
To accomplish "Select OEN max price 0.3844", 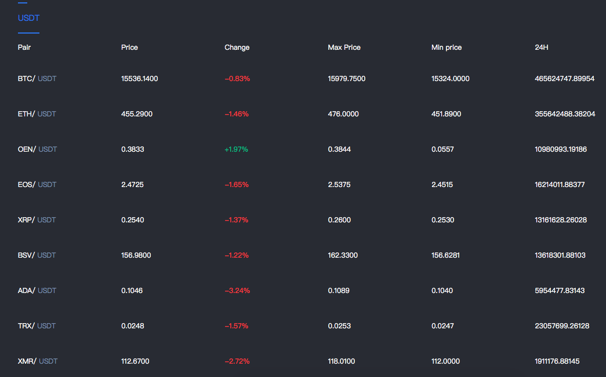I will 339,149.
